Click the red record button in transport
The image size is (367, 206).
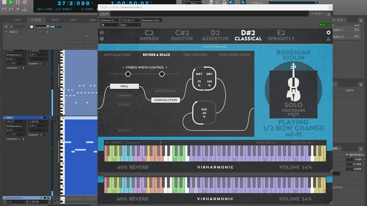(x=24, y=2)
